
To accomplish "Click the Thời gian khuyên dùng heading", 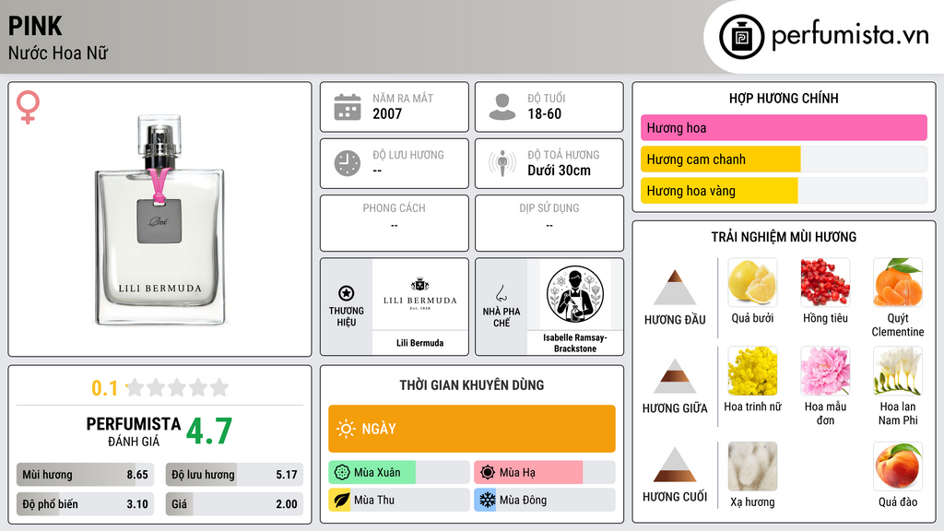I will tap(472, 385).
